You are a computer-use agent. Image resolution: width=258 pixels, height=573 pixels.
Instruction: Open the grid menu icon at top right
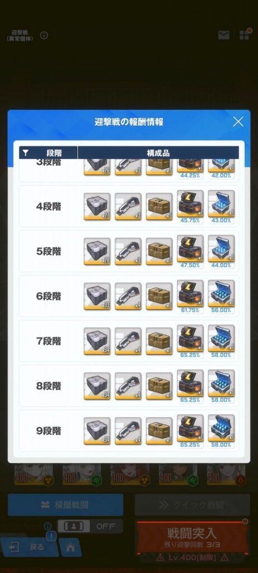click(x=244, y=35)
